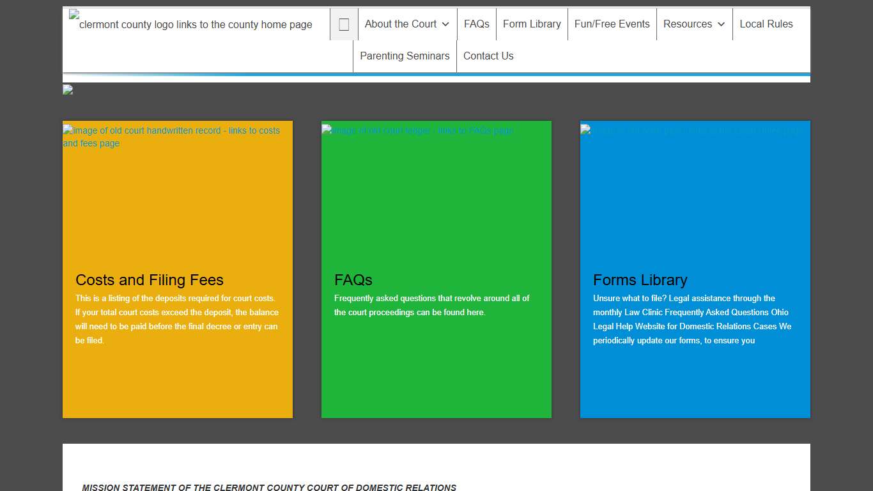Open the Fun/Free Events menu item

click(x=612, y=24)
